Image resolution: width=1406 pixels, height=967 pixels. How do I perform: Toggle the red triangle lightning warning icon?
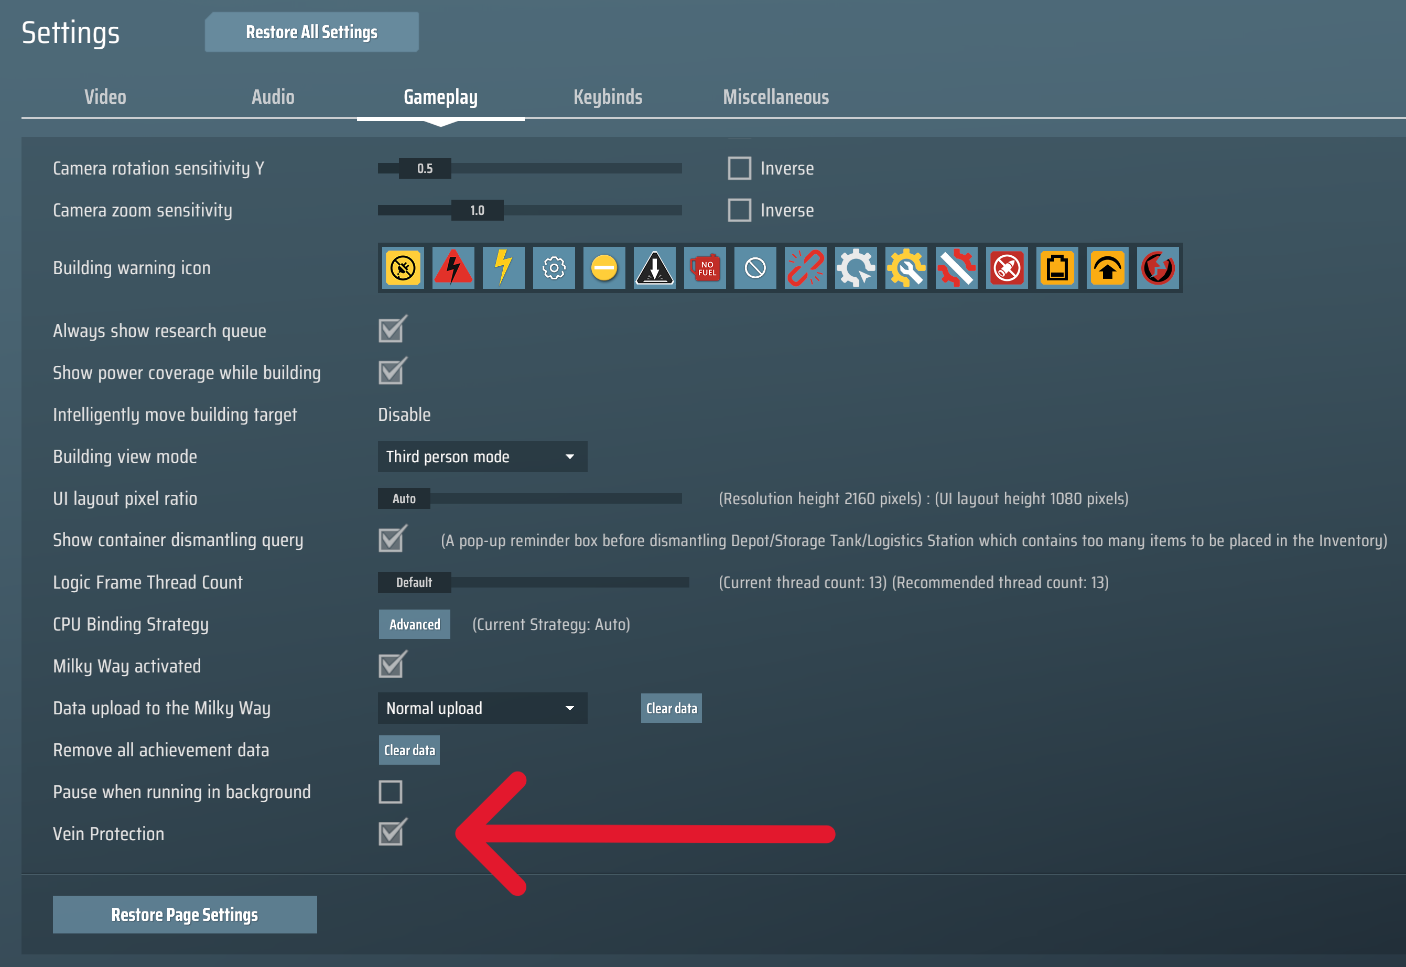453,268
